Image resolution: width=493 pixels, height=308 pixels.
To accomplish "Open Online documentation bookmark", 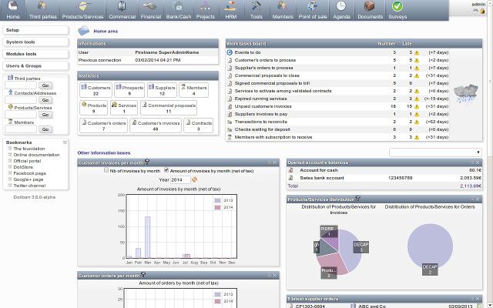I will coord(36,155).
